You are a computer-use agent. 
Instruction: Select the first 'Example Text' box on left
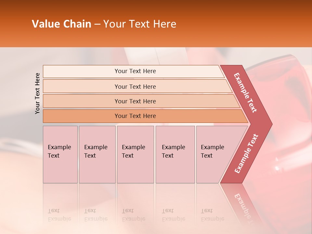point(60,154)
